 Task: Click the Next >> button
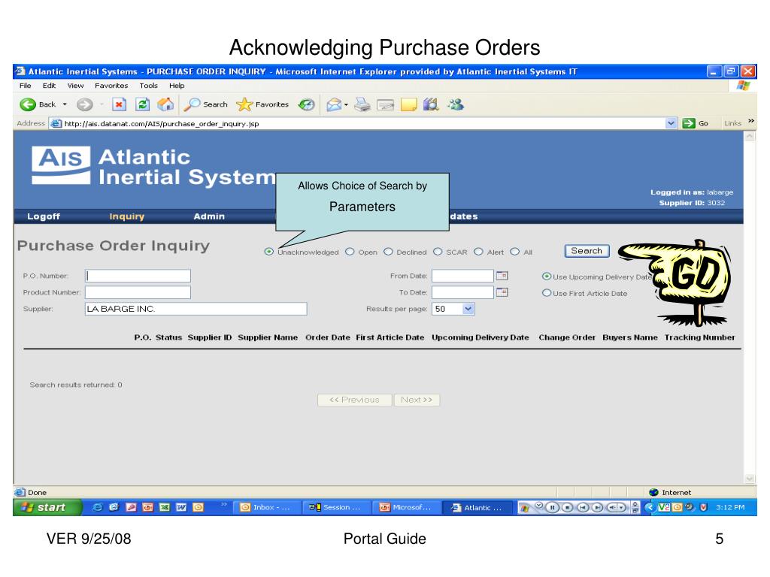click(x=417, y=400)
